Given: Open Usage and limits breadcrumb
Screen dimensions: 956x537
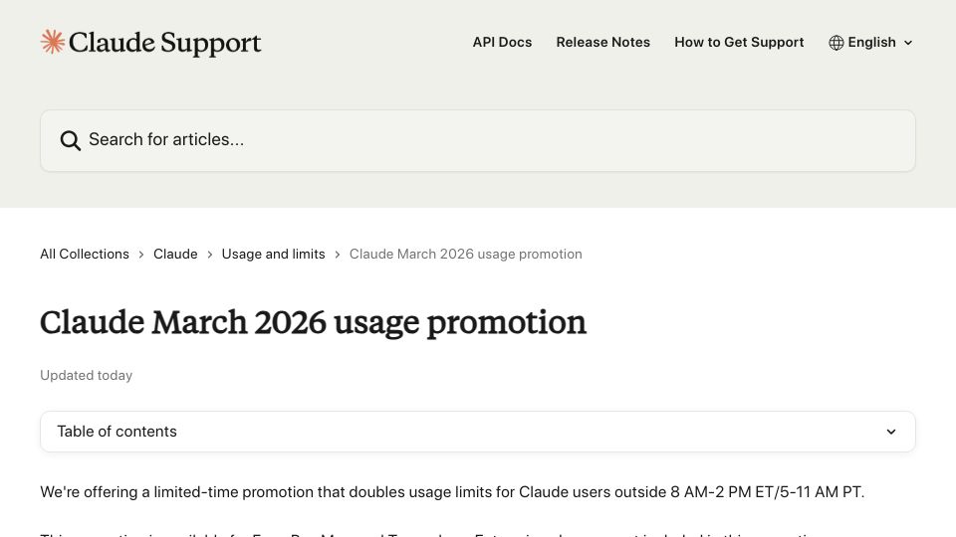Looking at the screenshot, I should tap(273, 254).
